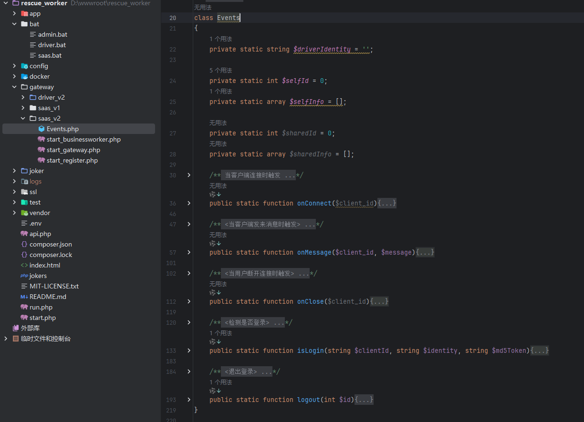This screenshot has width=584, height=422.
Task: Expand the 临时文件和控制台 node
Action: coord(6,339)
